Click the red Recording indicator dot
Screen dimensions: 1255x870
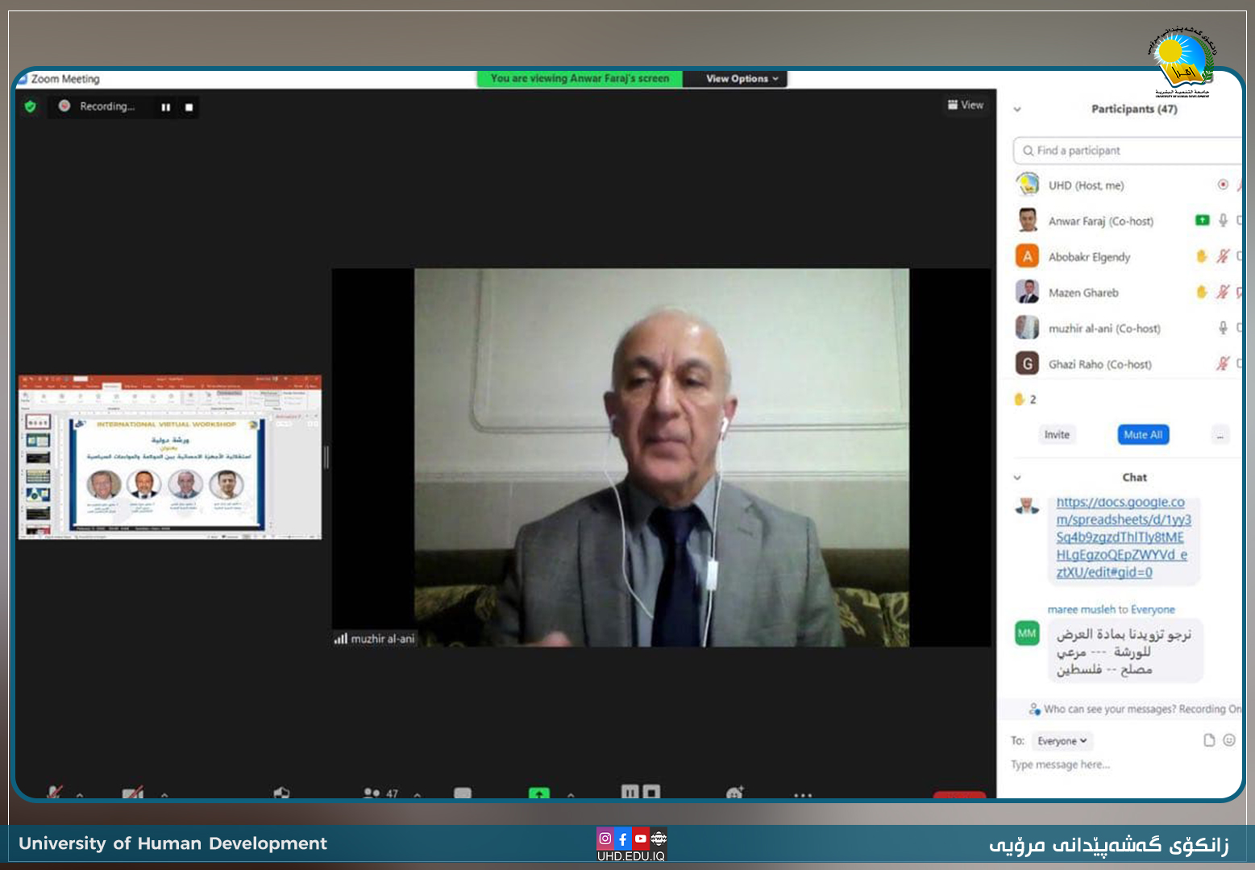coord(64,106)
